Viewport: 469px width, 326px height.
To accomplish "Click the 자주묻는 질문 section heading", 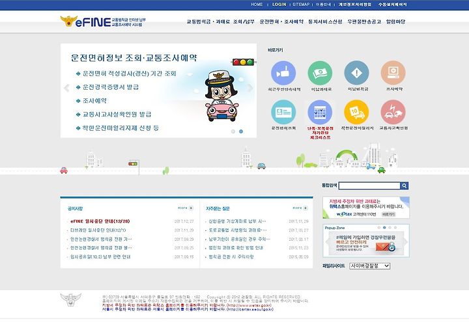I will click(218, 209).
